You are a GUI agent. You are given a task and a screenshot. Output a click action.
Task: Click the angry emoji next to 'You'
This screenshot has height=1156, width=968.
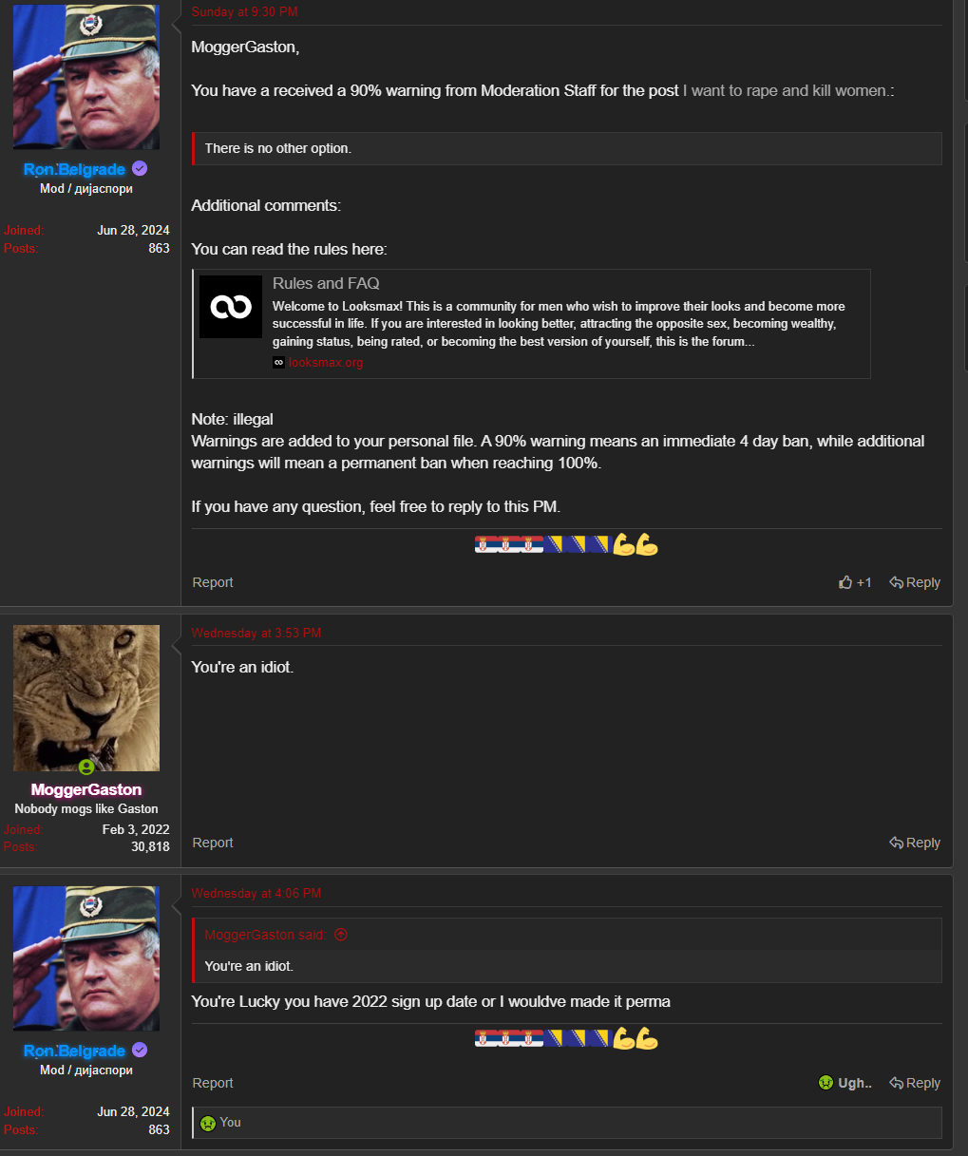pyautogui.click(x=208, y=1123)
